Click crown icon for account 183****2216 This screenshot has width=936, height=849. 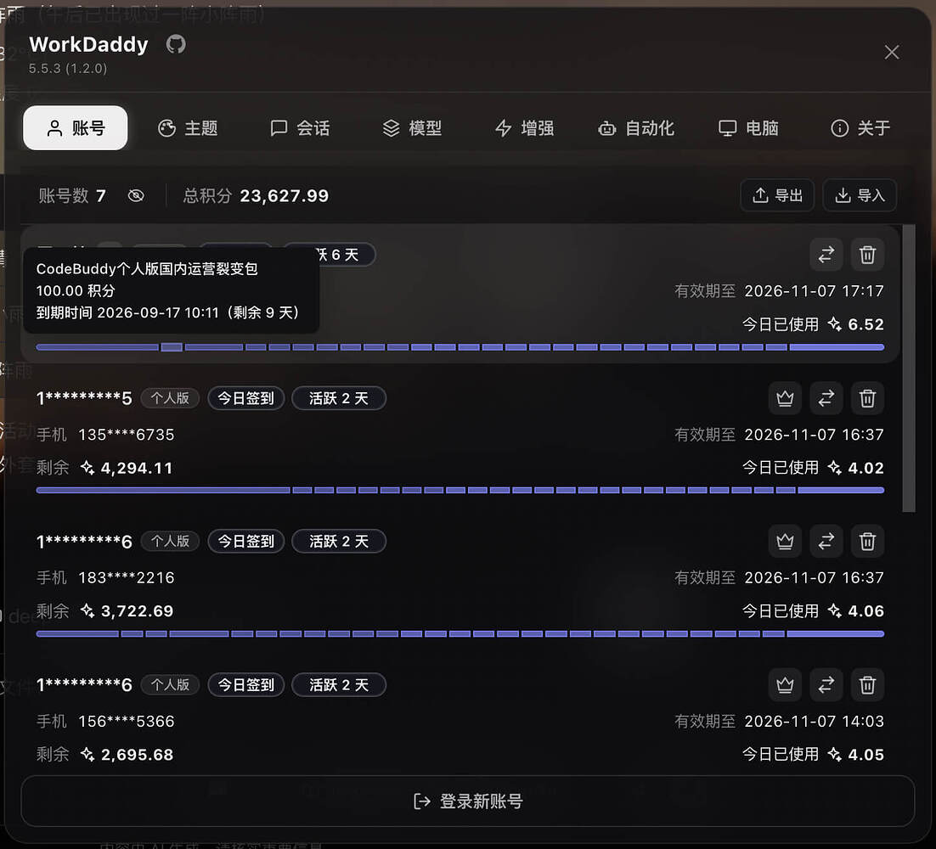coord(785,541)
